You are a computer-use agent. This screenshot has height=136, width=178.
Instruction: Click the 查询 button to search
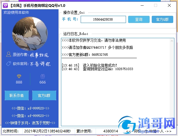pos(139,19)
